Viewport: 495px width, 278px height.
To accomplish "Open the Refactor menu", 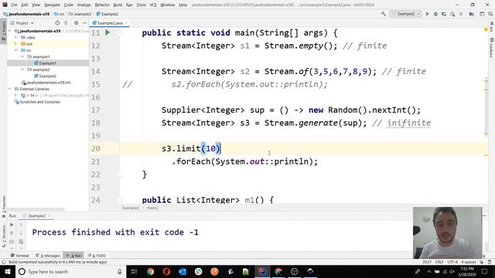I will (102, 5).
